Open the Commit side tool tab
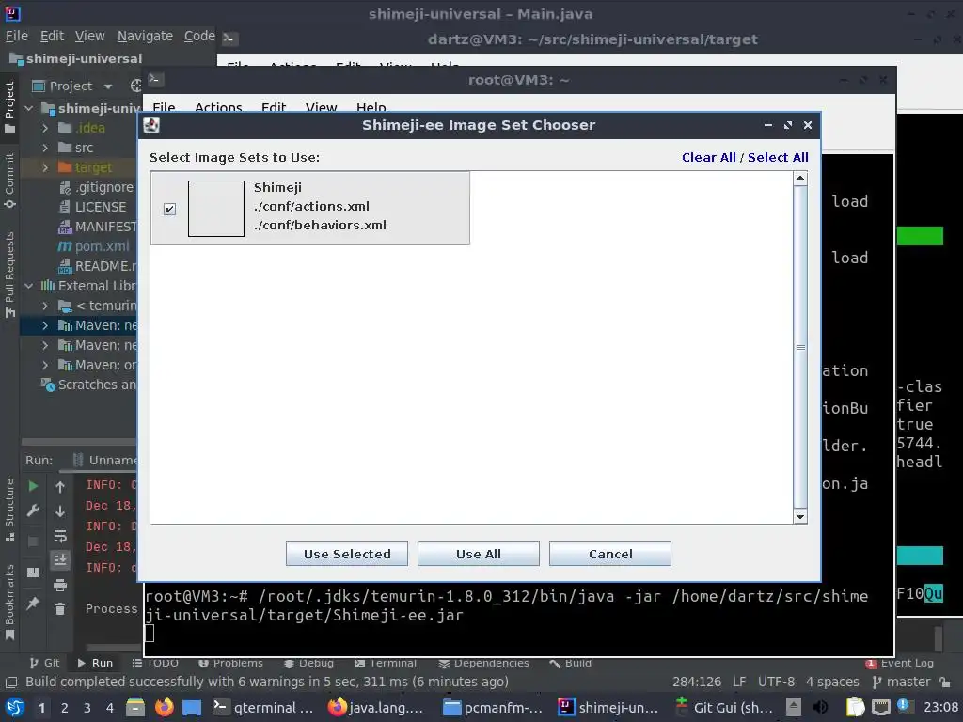This screenshot has width=963, height=722. click(x=9, y=180)
